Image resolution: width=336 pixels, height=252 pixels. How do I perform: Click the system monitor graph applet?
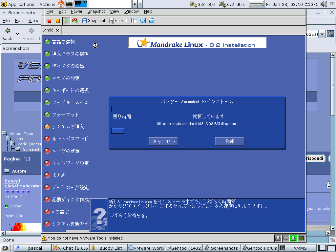(81, 4)
